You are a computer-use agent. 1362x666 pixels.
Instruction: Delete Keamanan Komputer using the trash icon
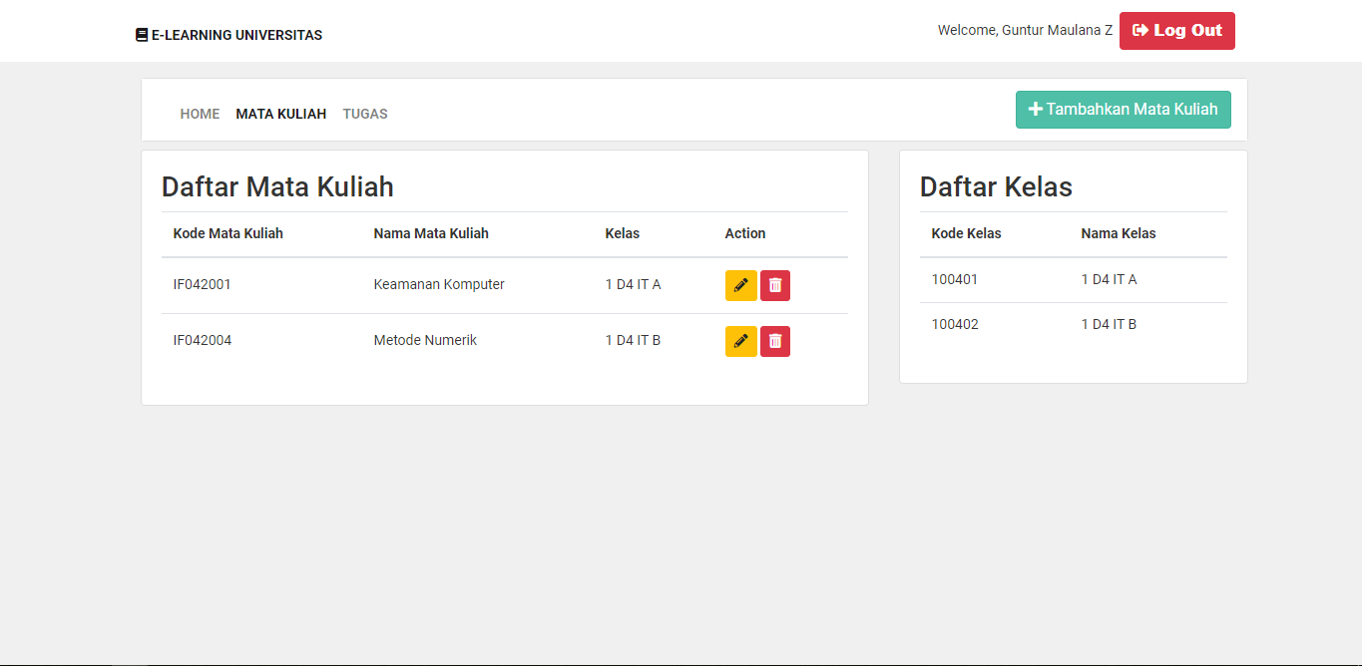pyautogui.click(x=775, y=285)
